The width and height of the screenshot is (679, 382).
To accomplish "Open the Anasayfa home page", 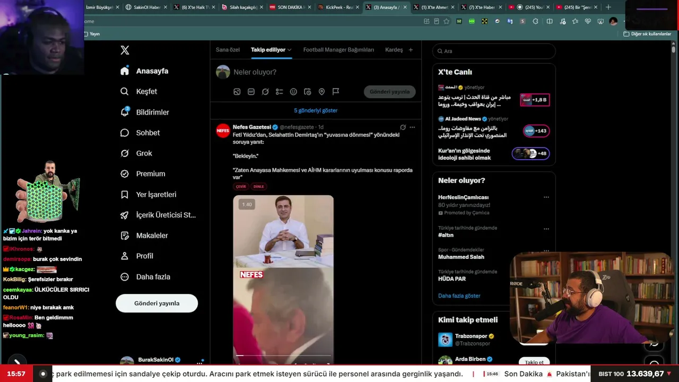I will [144, 71].
